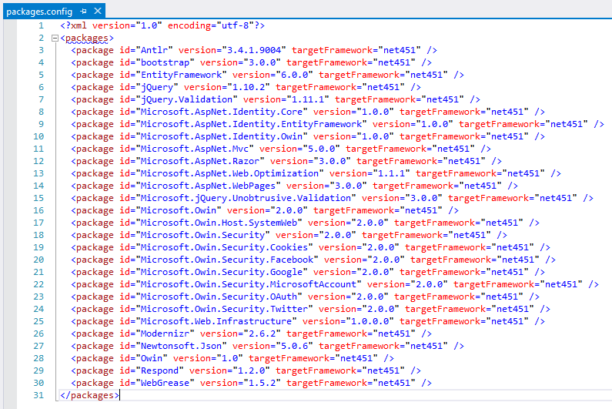Click the Respond package id

coord(159,370)
